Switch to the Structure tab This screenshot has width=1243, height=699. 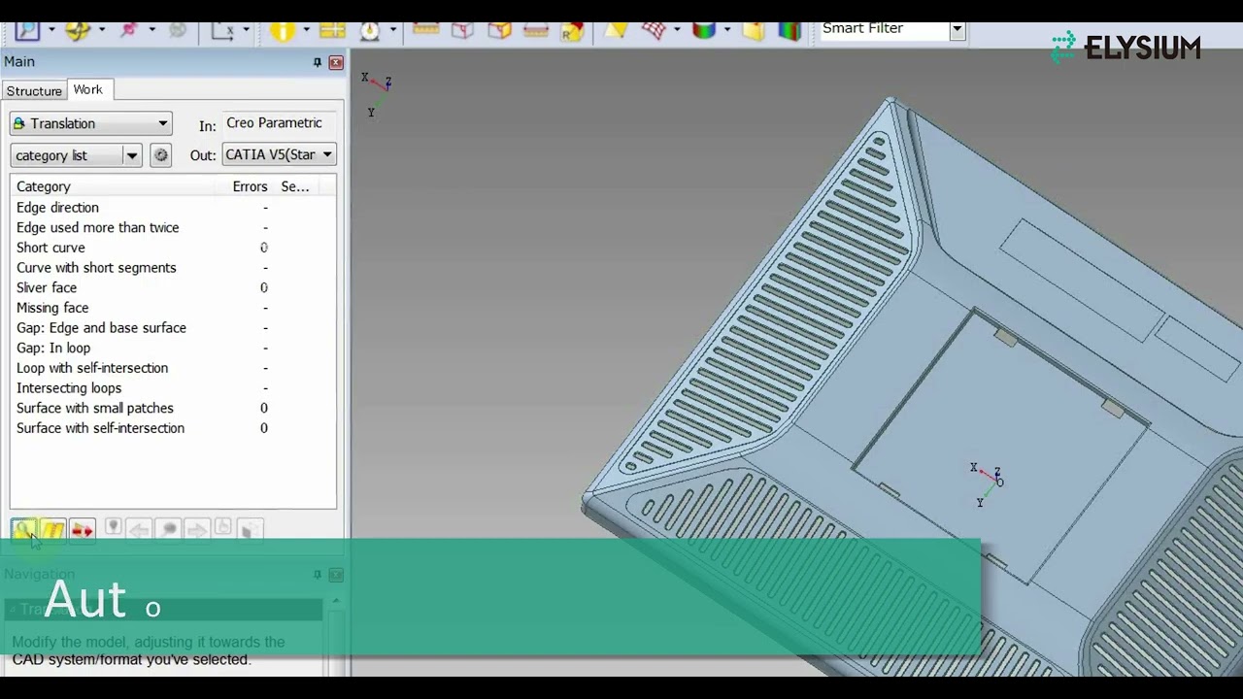pyautogui.click(x=34, y=90)
